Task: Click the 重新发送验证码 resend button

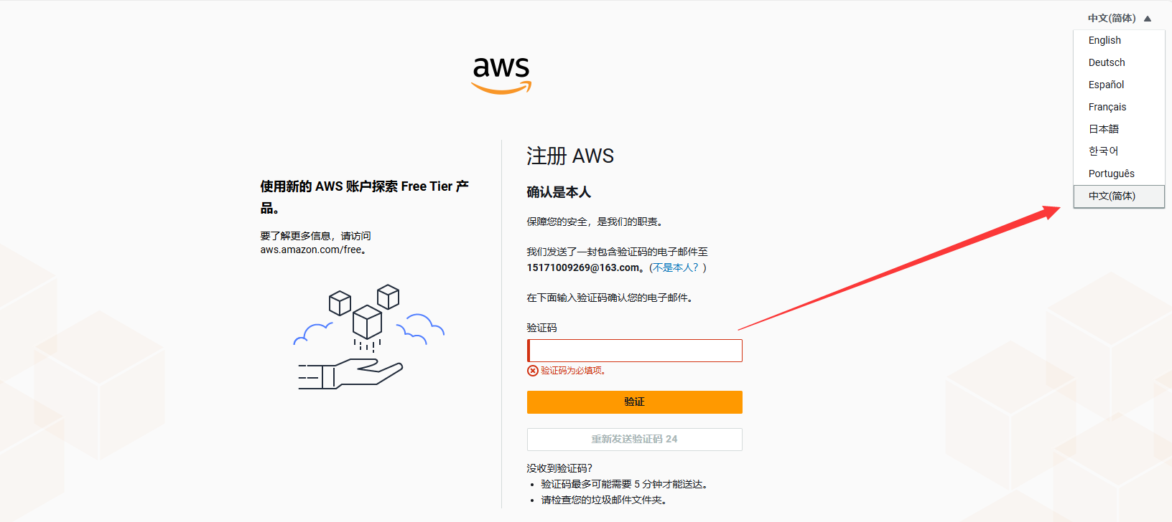Action: (635, 440)
